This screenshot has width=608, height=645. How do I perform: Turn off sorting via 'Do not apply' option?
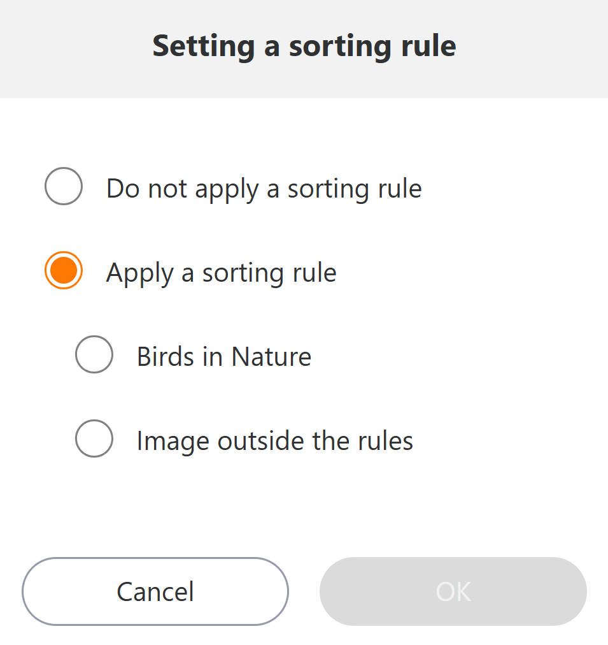[64, 187]
